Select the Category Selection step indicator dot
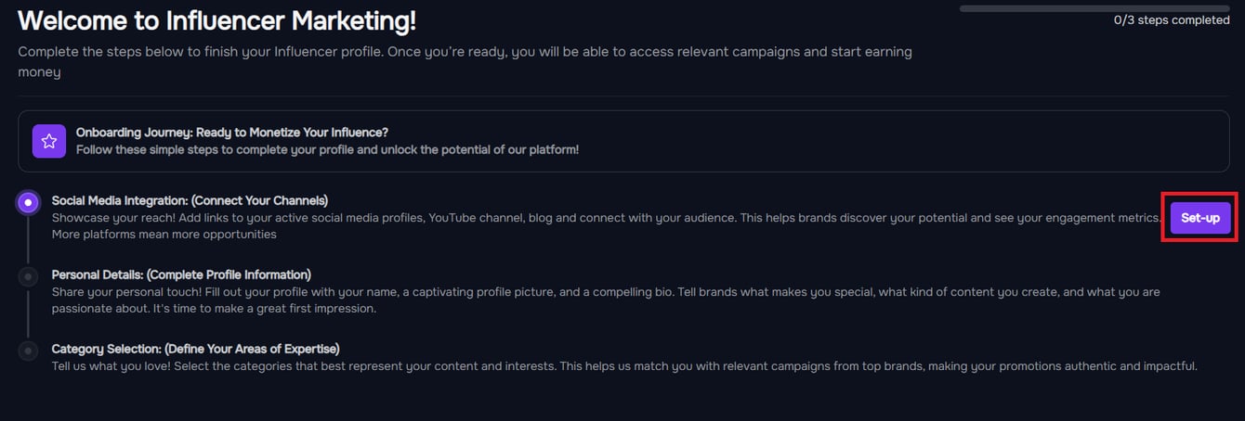The image size is (1245, 421). tap(29, 351)
